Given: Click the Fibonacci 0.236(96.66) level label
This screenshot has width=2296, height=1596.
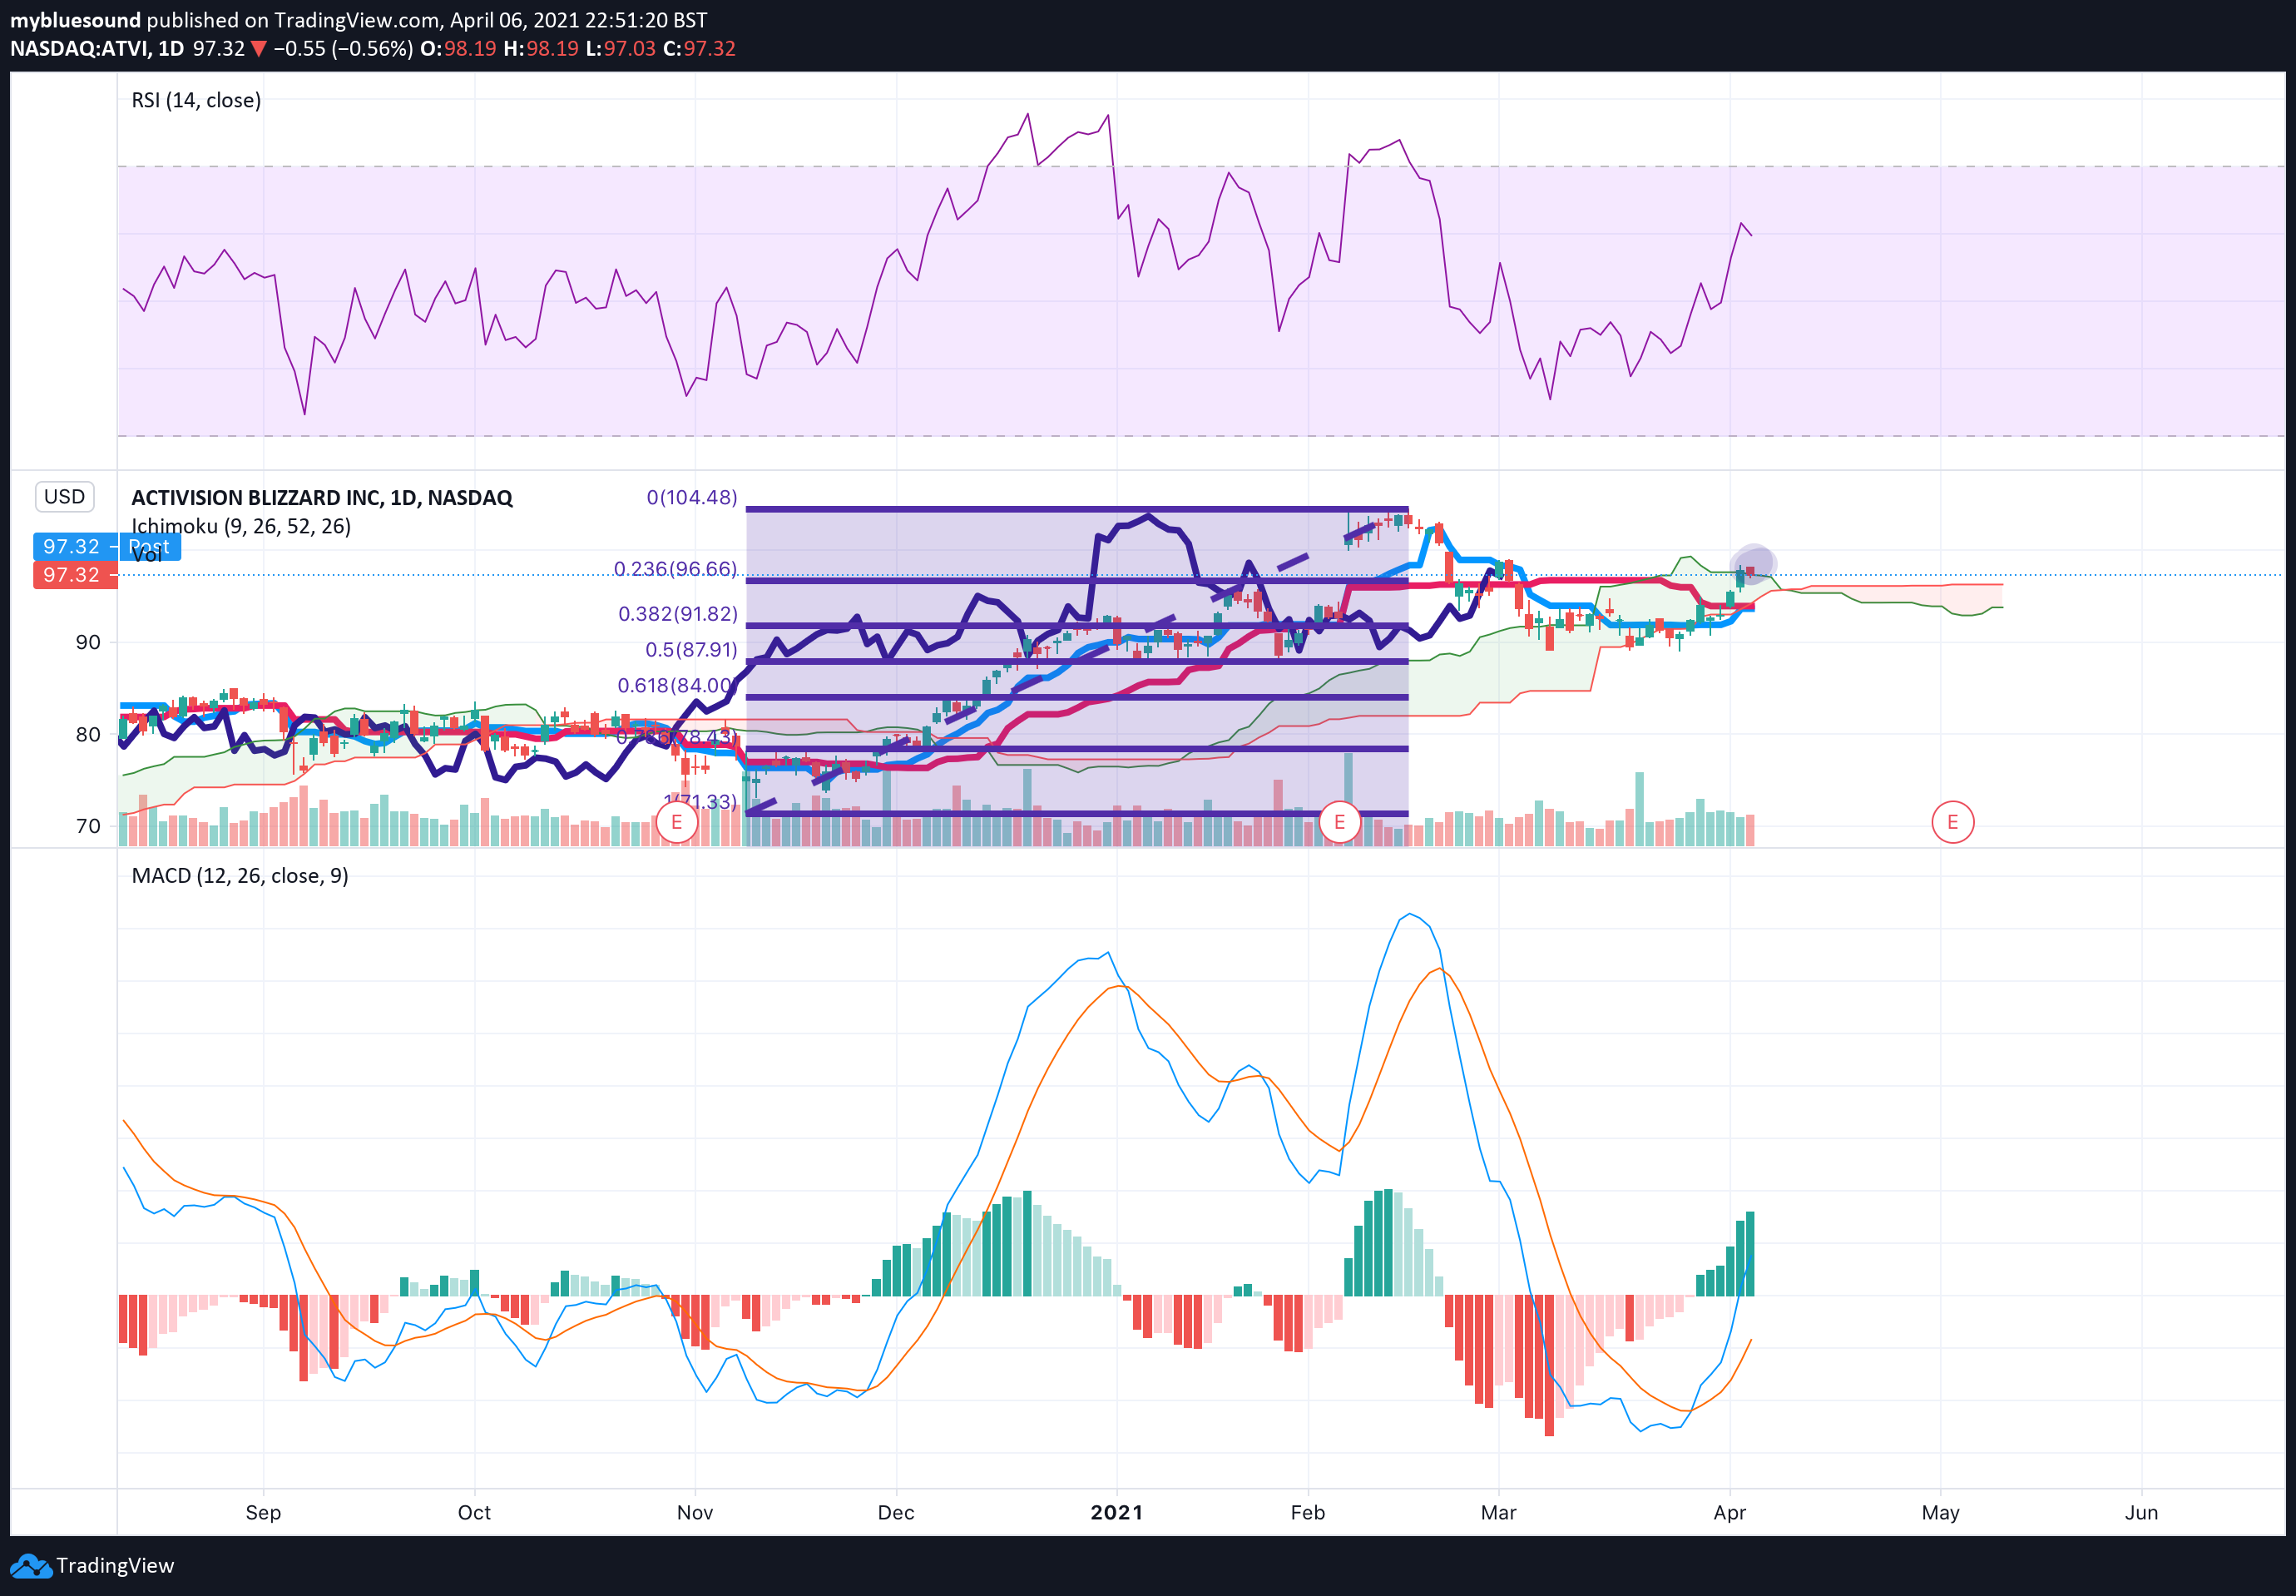Looking at the screenshot, I should tap(675, 568).
